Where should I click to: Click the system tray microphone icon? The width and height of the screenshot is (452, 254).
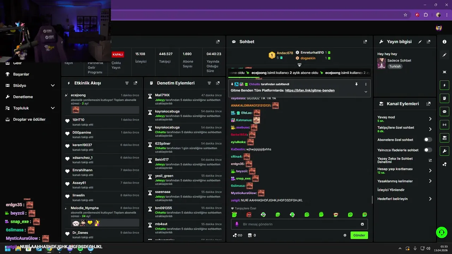point(415,248)
